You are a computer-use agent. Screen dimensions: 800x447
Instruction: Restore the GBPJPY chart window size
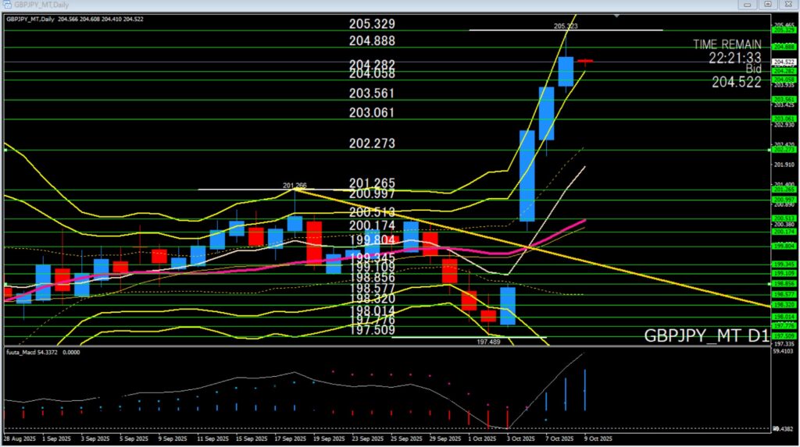point(769,5)
